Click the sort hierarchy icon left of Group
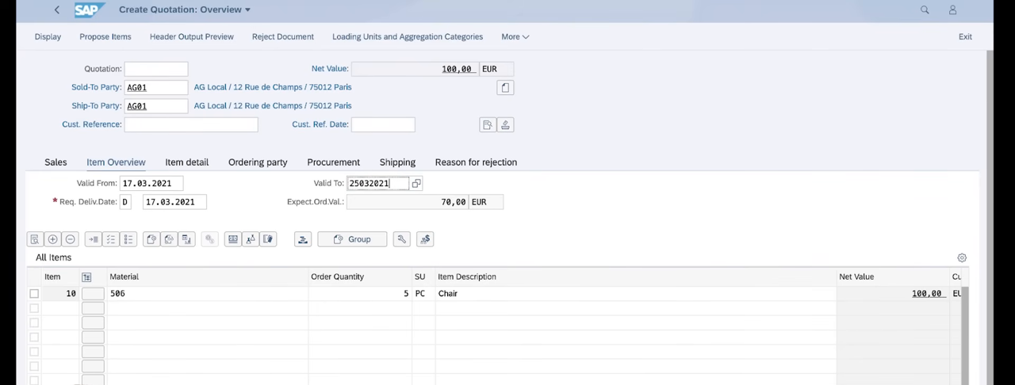Image resolution: width=1015 pixels, height=385 pixels. pos(302,239)
